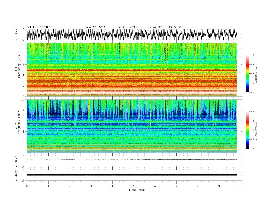Click the "2" minute time tick label
This screenshot has width=271, height=209.
[70, 186]
